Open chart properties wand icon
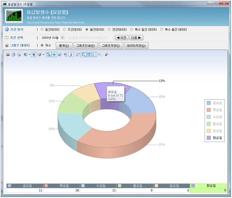Image resolution: width=232 pixels, height=198 pixels. point(107,55)
